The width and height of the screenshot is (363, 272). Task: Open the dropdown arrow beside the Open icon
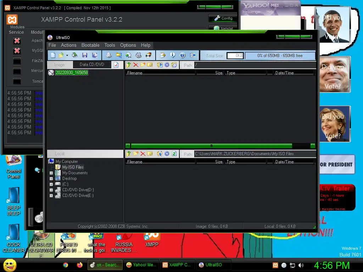pyautogui.click(x=67, y=56)
